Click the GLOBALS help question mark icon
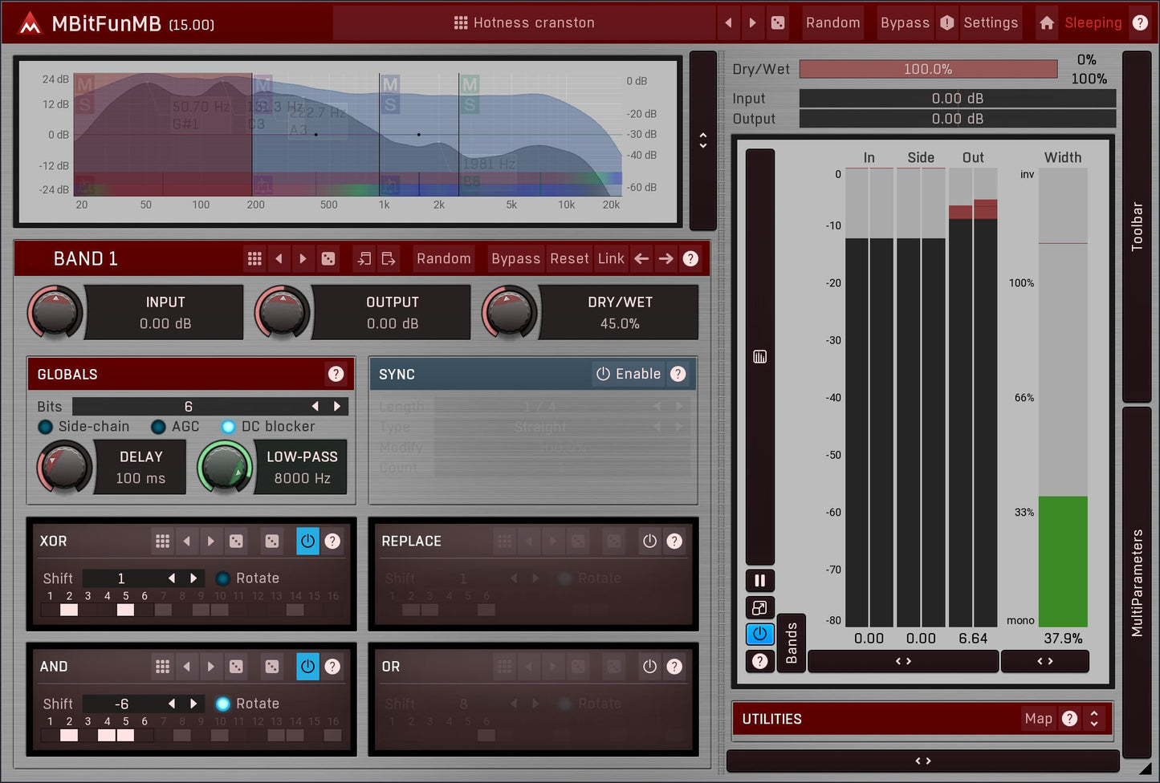 click(x=336, y=374)
